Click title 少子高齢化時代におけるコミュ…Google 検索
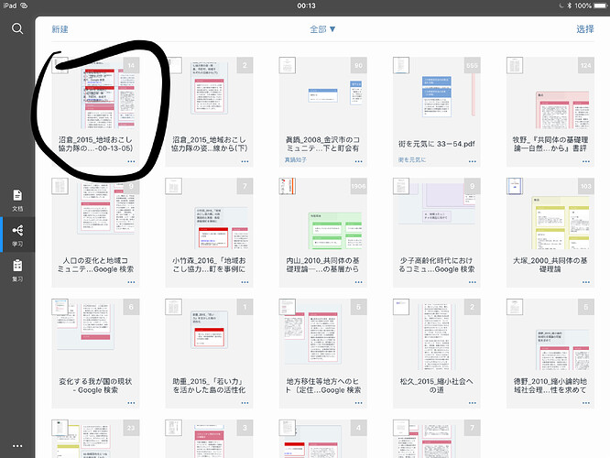 click(x=437, y=265)
